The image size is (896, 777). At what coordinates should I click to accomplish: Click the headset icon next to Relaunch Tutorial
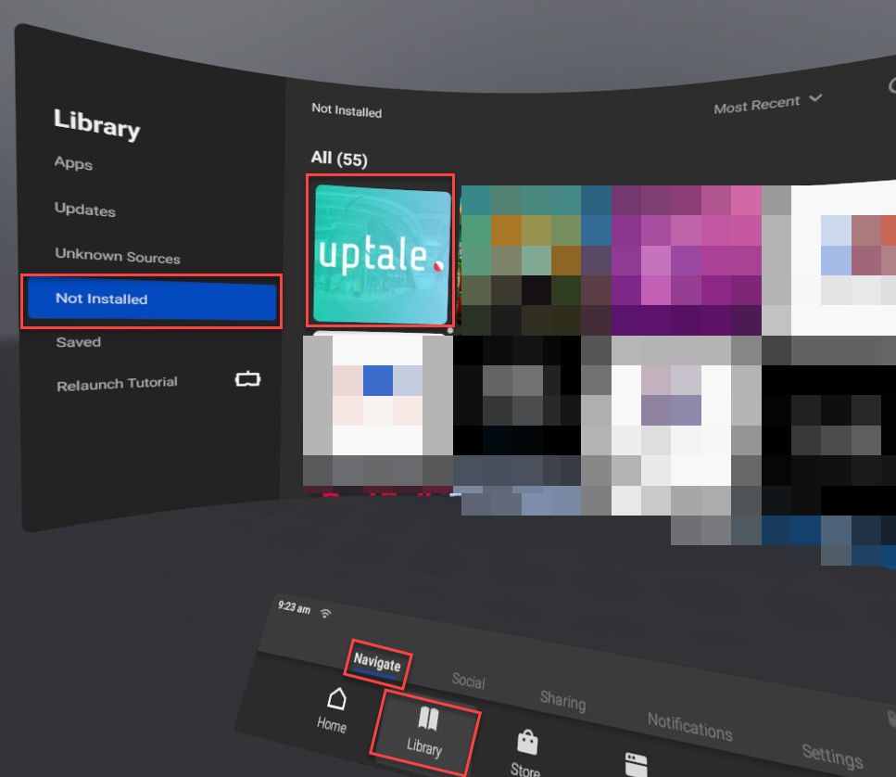[x=247, y=379]
